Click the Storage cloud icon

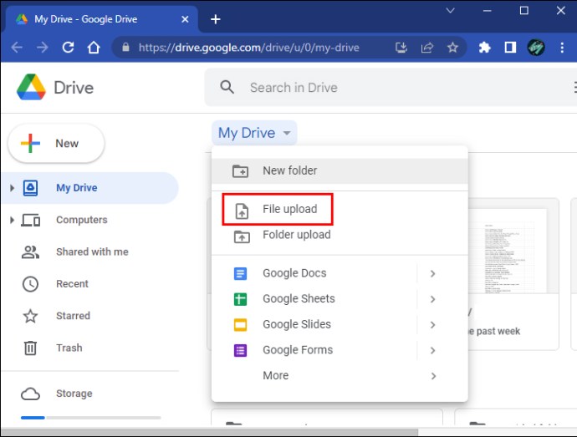click(x=30, y=394)
